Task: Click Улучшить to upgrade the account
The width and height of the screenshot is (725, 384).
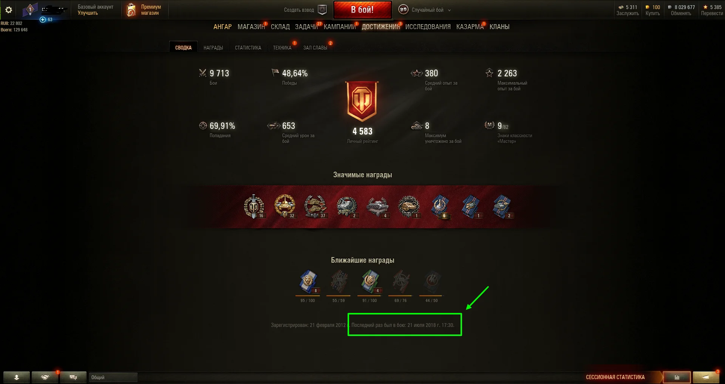Action: [x=88, y=13]
